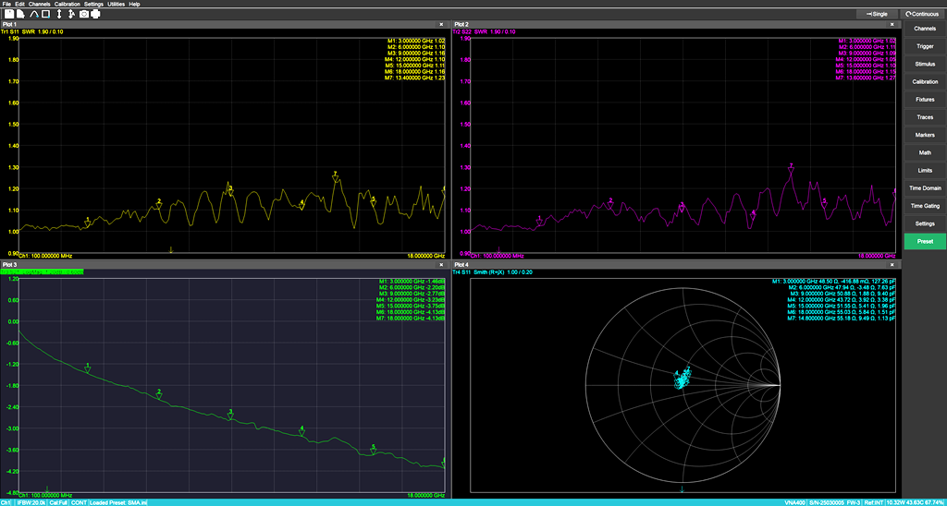Click the 'Tr1 S11 SWR 1.90 / 0.10' trace label

[x=32, y=31]
